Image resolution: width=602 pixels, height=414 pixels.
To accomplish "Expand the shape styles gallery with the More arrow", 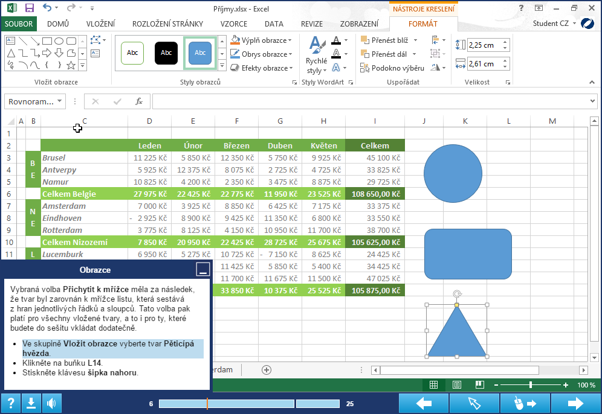I will [x=222, y=66].
